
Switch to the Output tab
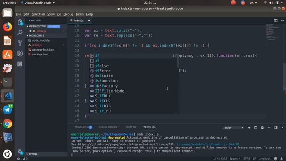pyautogui.click(x=131, y=127)
